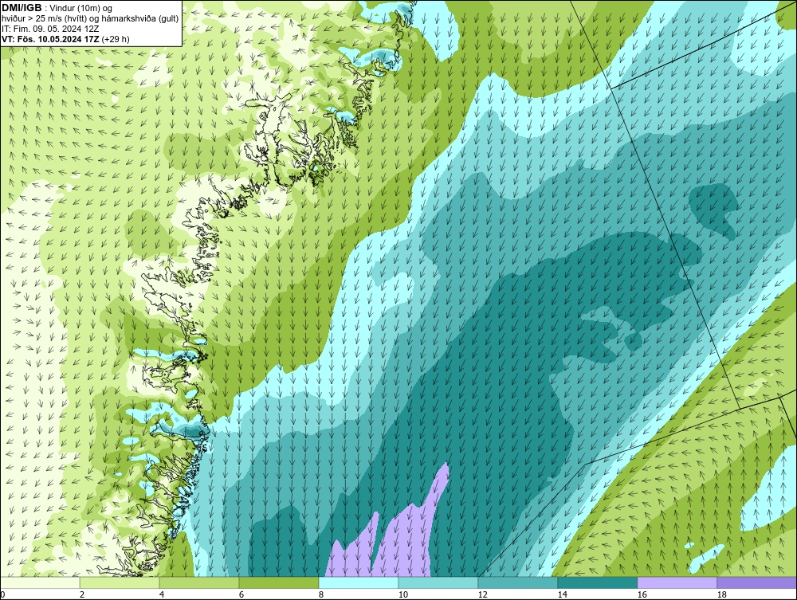The image size is (797, 600).
Task: Select the 4–6 m/s green swatch
Action: 199,582
